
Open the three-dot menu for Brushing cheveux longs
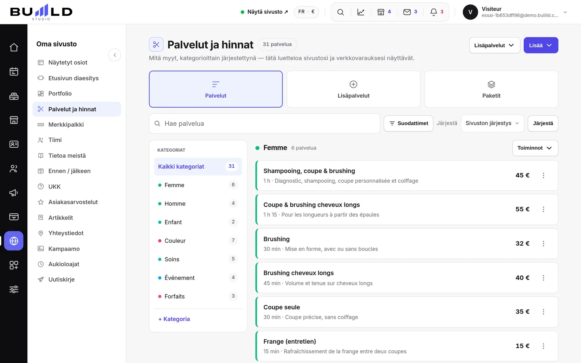(x=543, y=278)
